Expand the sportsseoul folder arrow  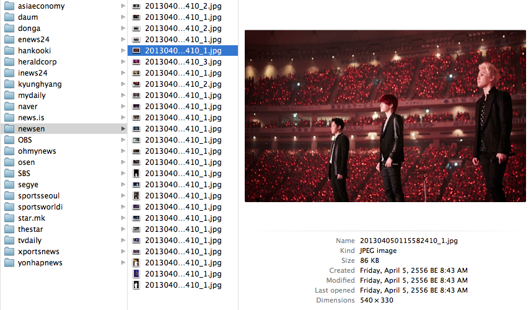tap(123, 196)
